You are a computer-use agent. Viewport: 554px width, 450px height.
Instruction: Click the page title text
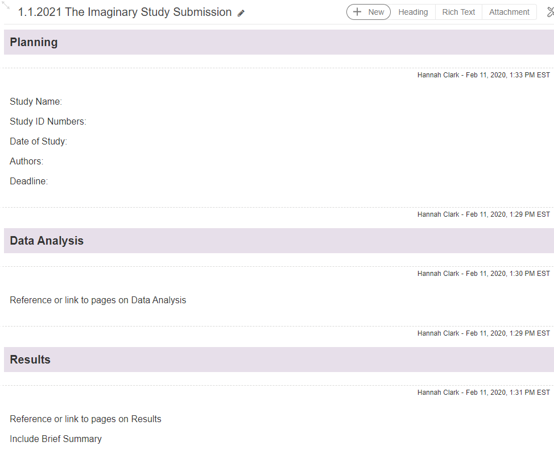125,12
